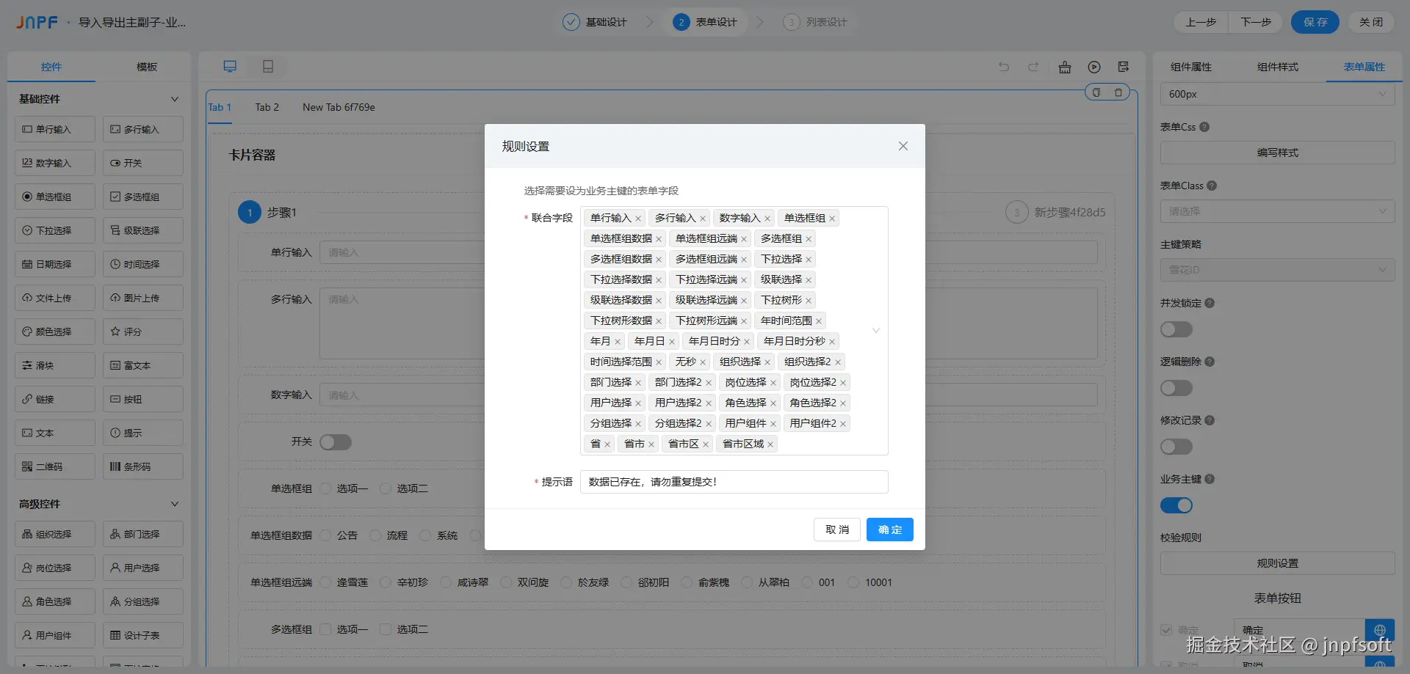The image size is (1410, 674).
Task: Click the 单行输入 form field
Action: pyautogui.click(x=709, y=252)
